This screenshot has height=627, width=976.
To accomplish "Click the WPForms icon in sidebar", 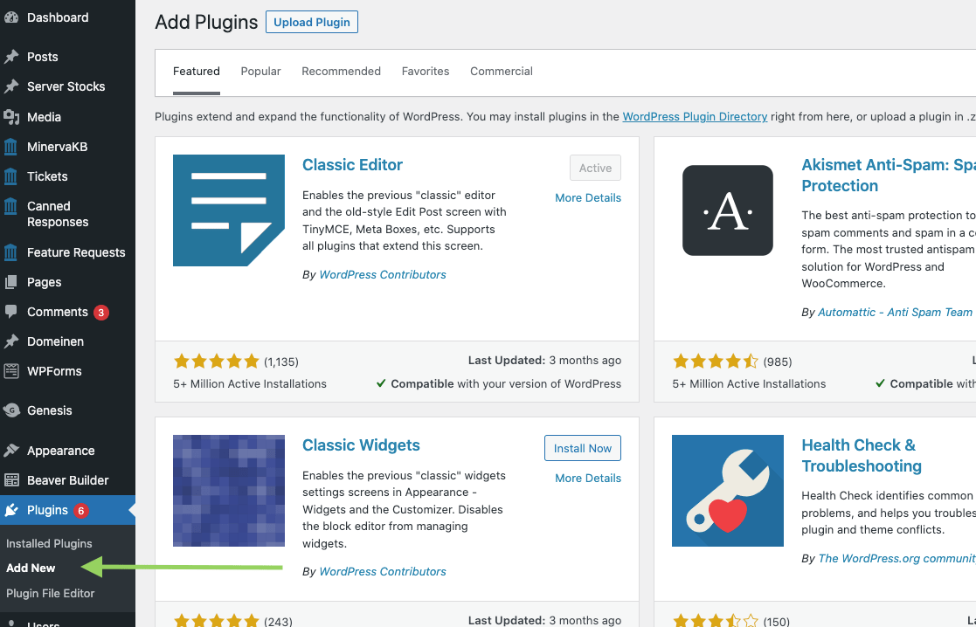I will tap(11, 371).
